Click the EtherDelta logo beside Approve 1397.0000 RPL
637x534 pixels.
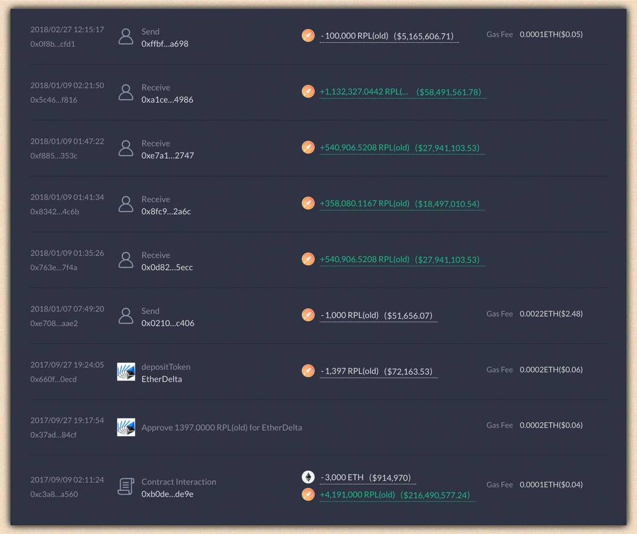[126, 427]
